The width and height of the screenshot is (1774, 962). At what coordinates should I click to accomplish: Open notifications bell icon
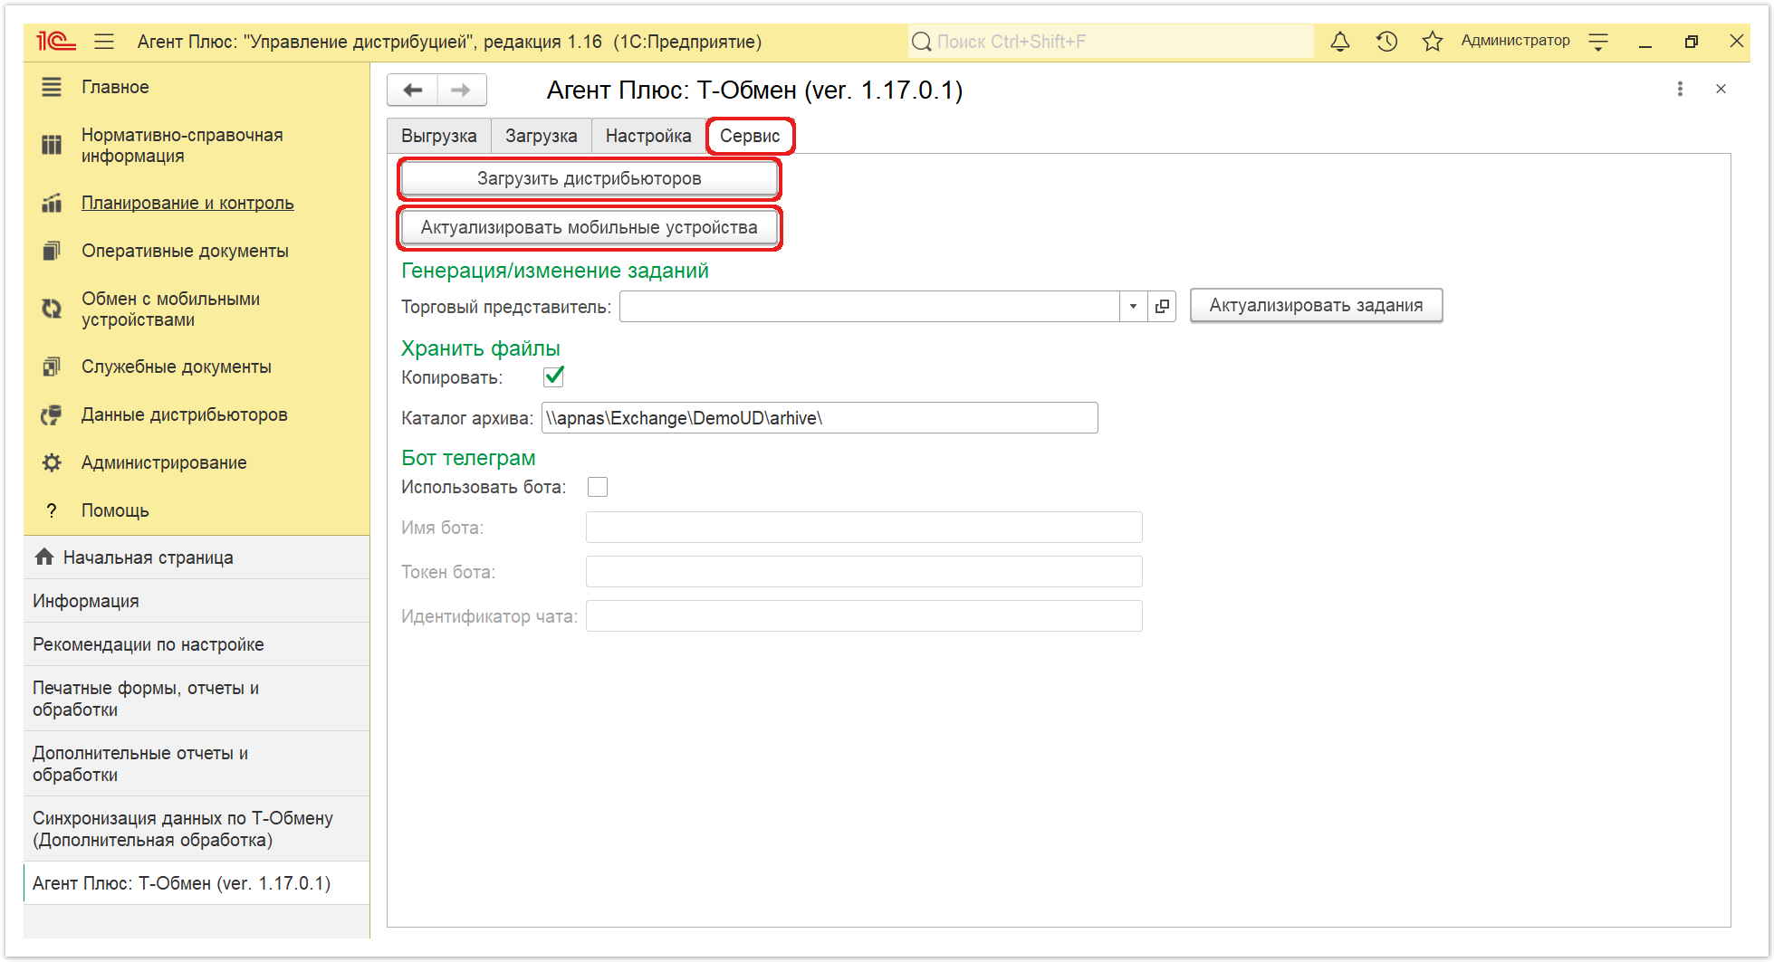[1340, 42]
